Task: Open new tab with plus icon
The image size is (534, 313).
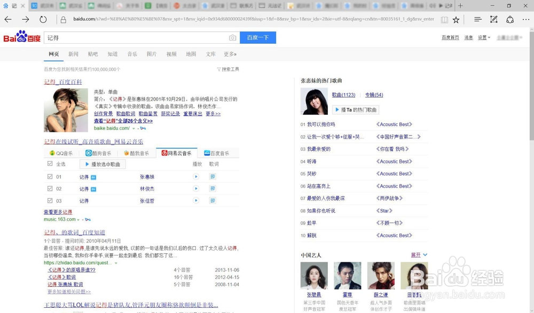Action: coord(460,6)
